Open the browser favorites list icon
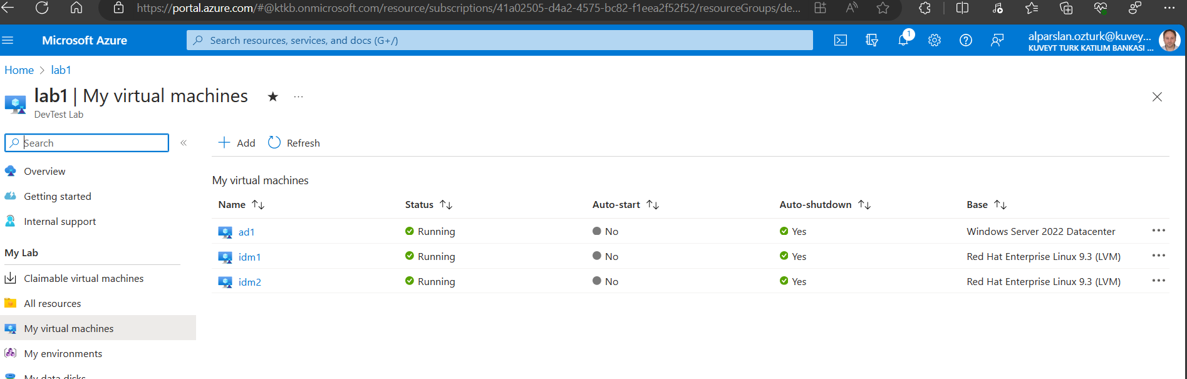 [x=1031, y=8]
